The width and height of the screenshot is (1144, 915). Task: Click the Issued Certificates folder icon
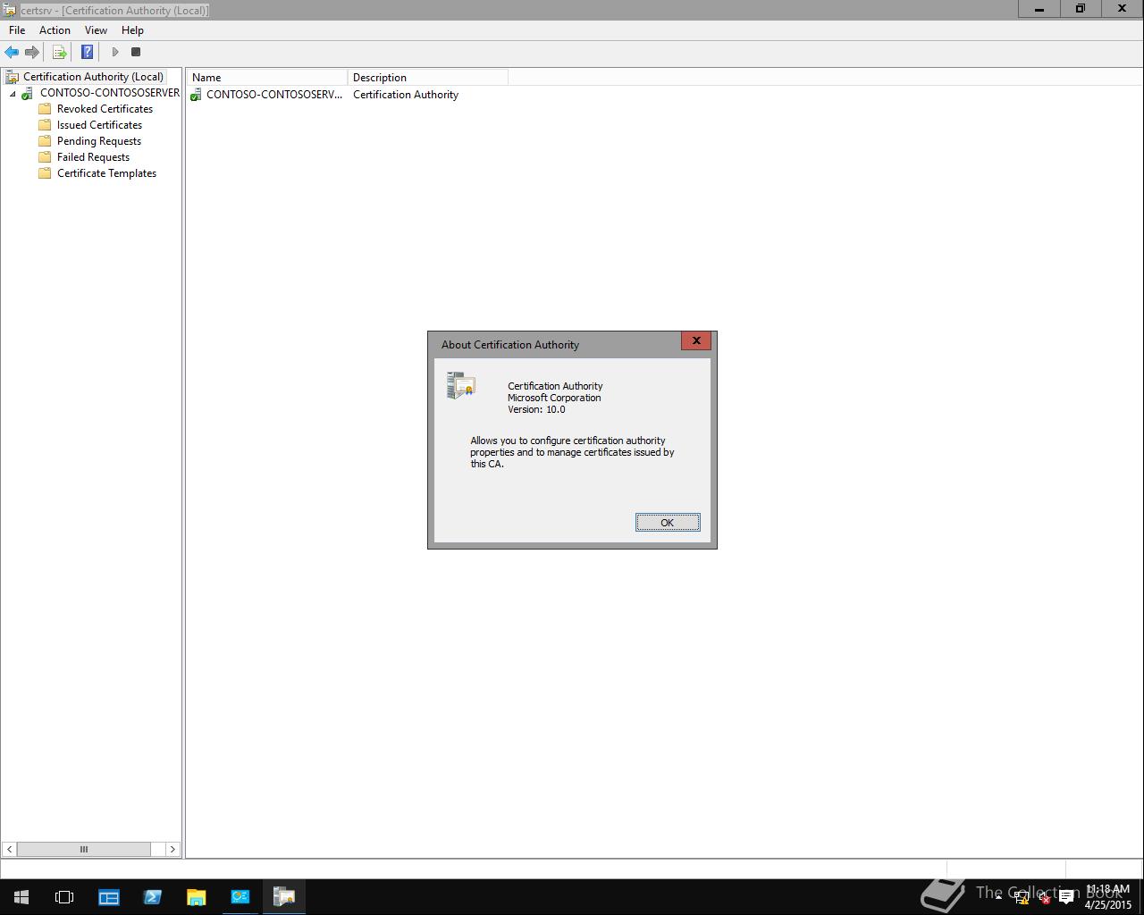click(x=45, y=125)
